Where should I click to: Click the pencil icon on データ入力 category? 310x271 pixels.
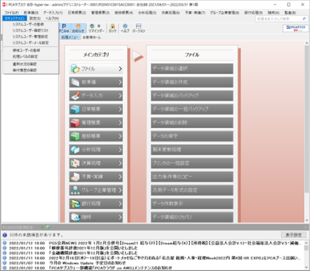pos(75,96)
